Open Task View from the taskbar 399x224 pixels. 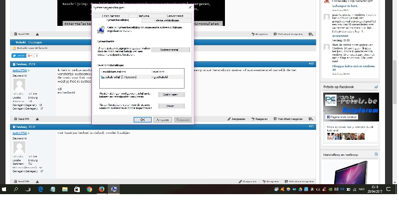click(x=28, y=189)
